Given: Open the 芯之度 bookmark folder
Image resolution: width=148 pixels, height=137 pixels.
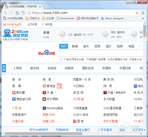Looking at the screenshot, I should pos(48,18).
